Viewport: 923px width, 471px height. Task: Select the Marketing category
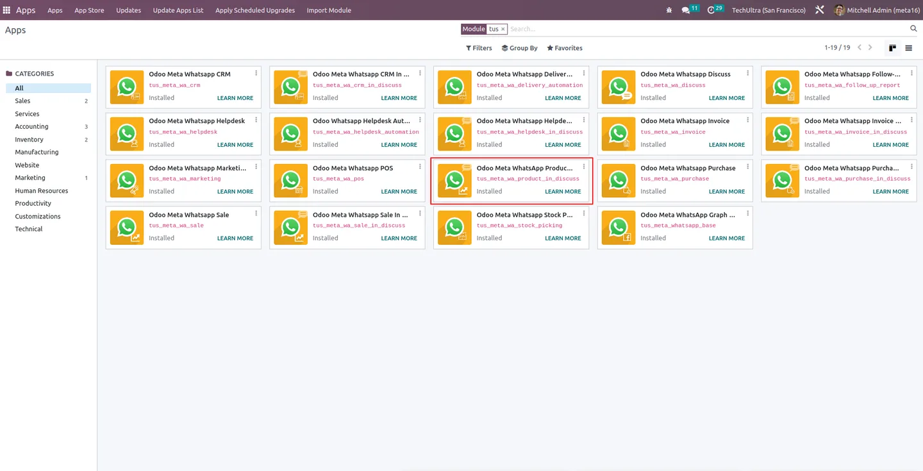(49, 178)
